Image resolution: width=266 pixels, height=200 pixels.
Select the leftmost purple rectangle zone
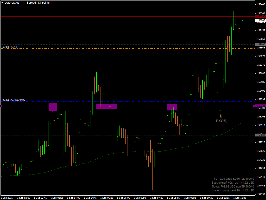[53, 107]
